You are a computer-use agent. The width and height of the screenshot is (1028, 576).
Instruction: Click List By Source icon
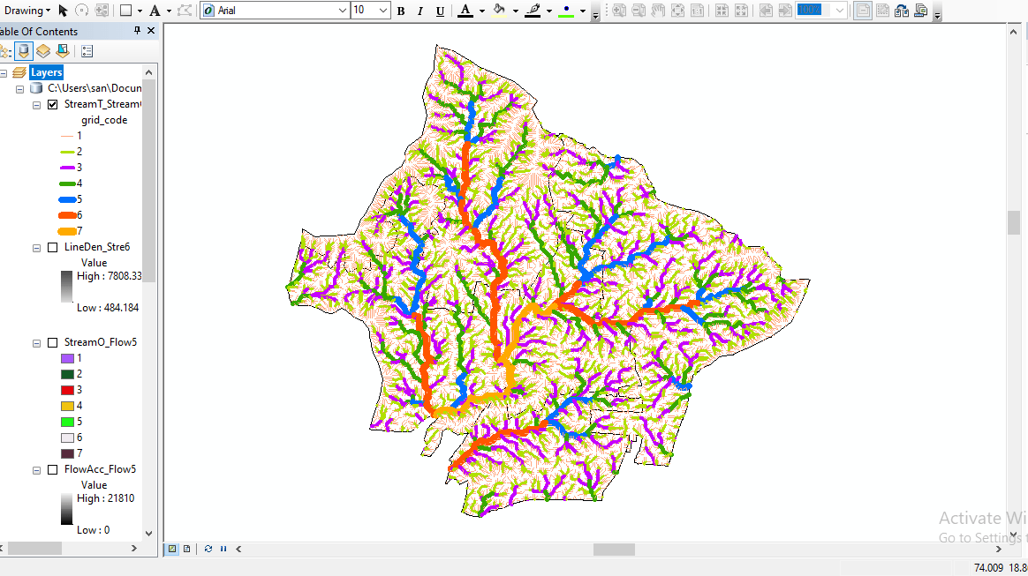pyautogui.click(x=24, y=51)
